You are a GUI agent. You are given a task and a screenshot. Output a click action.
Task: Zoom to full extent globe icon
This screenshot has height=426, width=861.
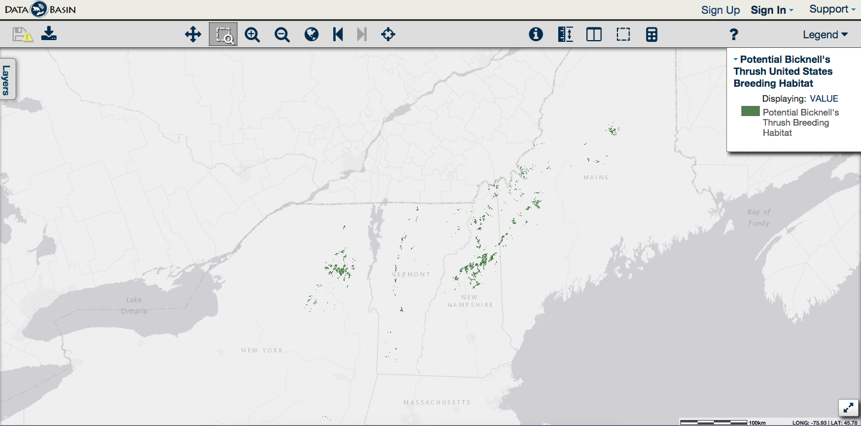pos(311,35)
